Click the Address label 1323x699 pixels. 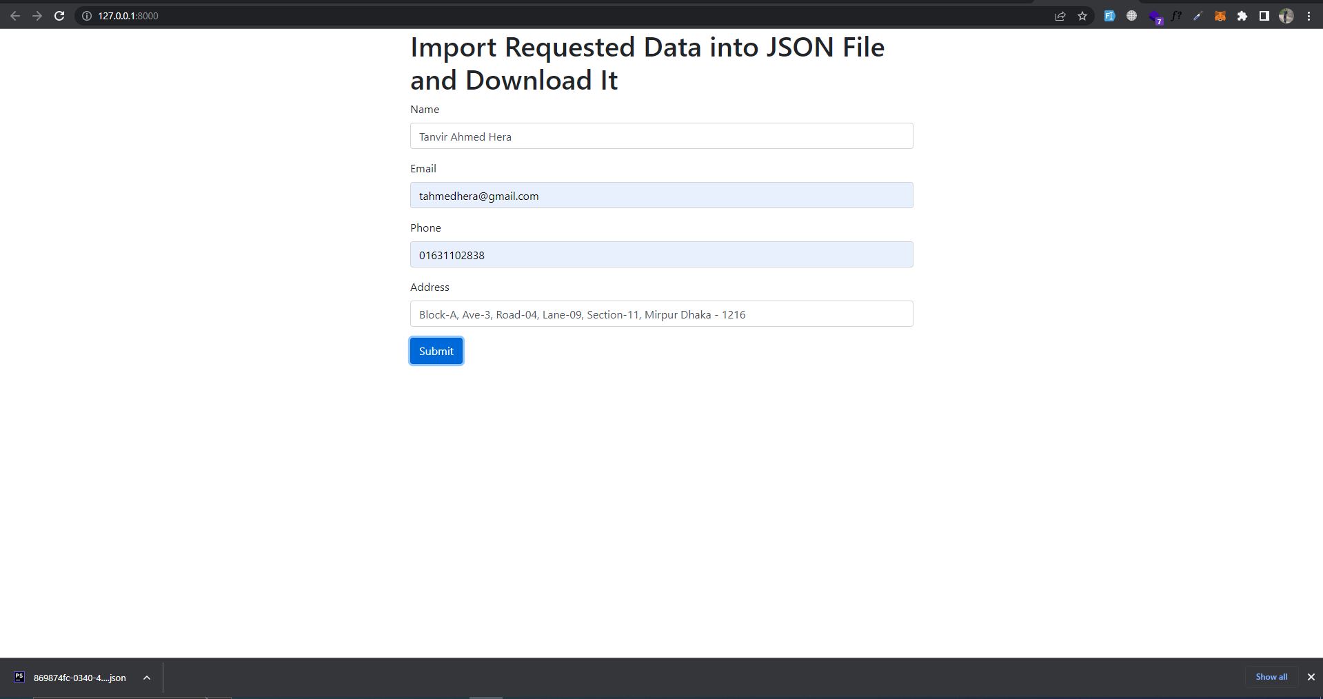(430, 287)
